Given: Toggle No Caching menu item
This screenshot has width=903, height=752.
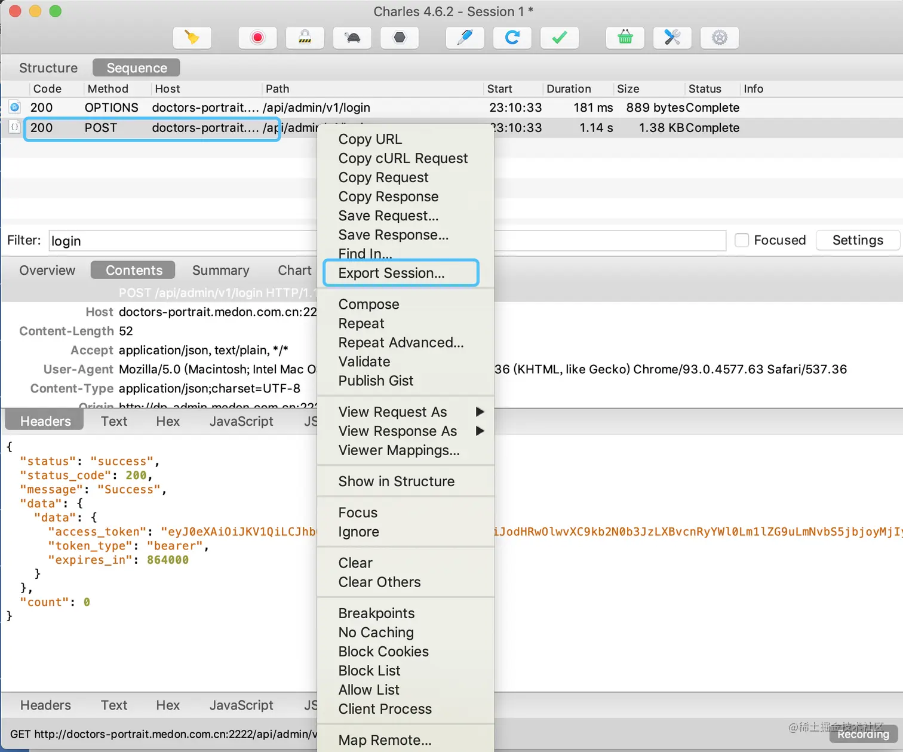Looking at the screenshot, I should pos(376,632).
